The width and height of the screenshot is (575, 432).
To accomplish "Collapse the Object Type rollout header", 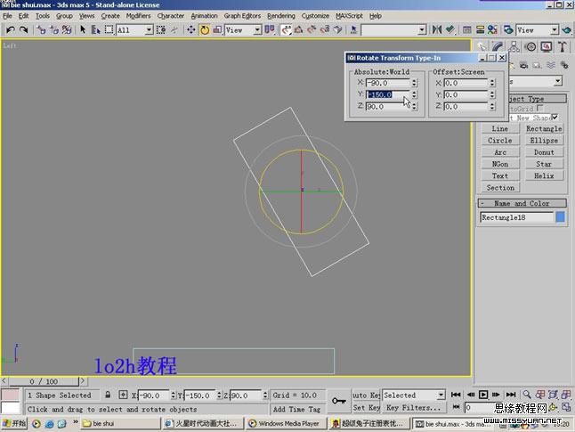I will 538,99.
